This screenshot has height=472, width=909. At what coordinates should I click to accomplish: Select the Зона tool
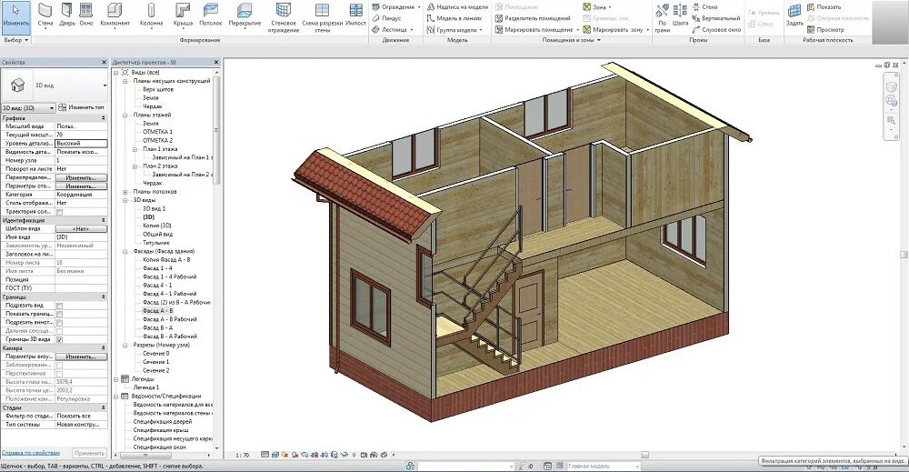(x=596, y=7)
